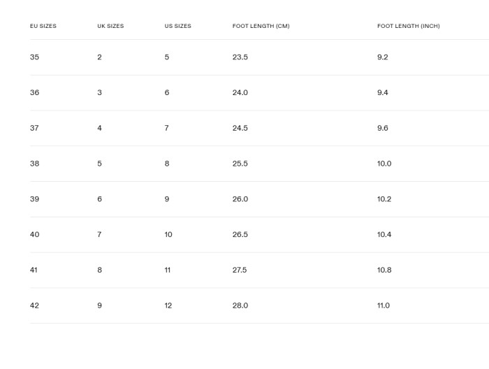Select UK size 7 cell

[x=99, y=234]
